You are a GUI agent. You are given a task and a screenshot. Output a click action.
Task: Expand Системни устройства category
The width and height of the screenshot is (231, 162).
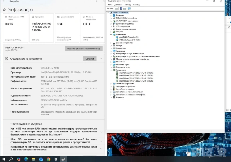(x=111, y=84)
